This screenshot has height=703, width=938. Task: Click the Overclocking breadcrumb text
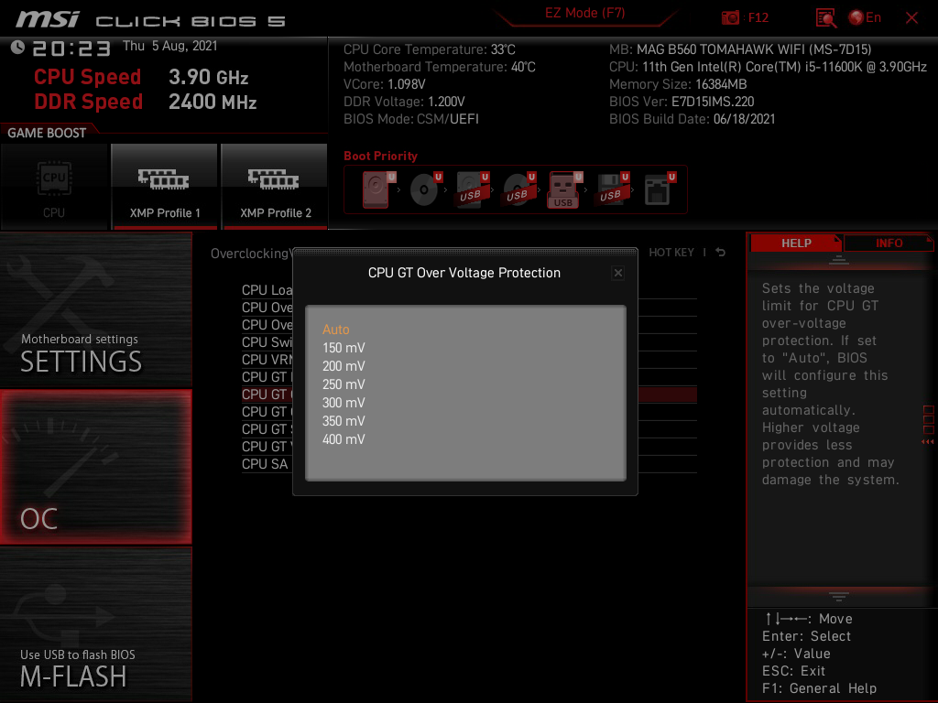tap(251, 254)
